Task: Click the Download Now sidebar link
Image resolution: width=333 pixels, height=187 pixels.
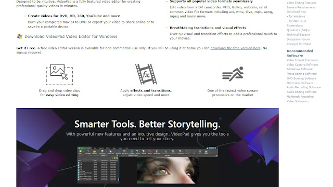Action: [296, 12]
